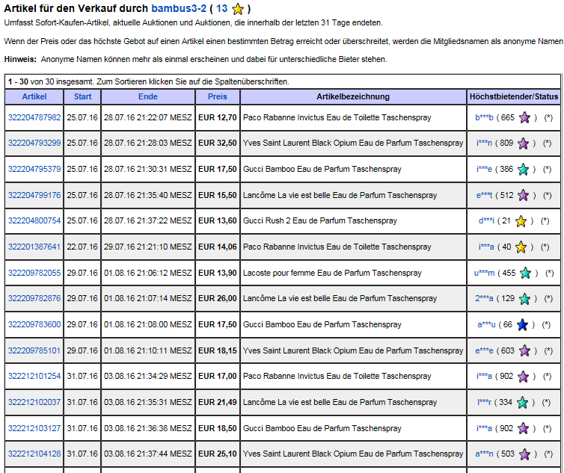This screenshot has height=473, width=564.
Task: Open bidder e***e profile
Action: tap(484, 350)
